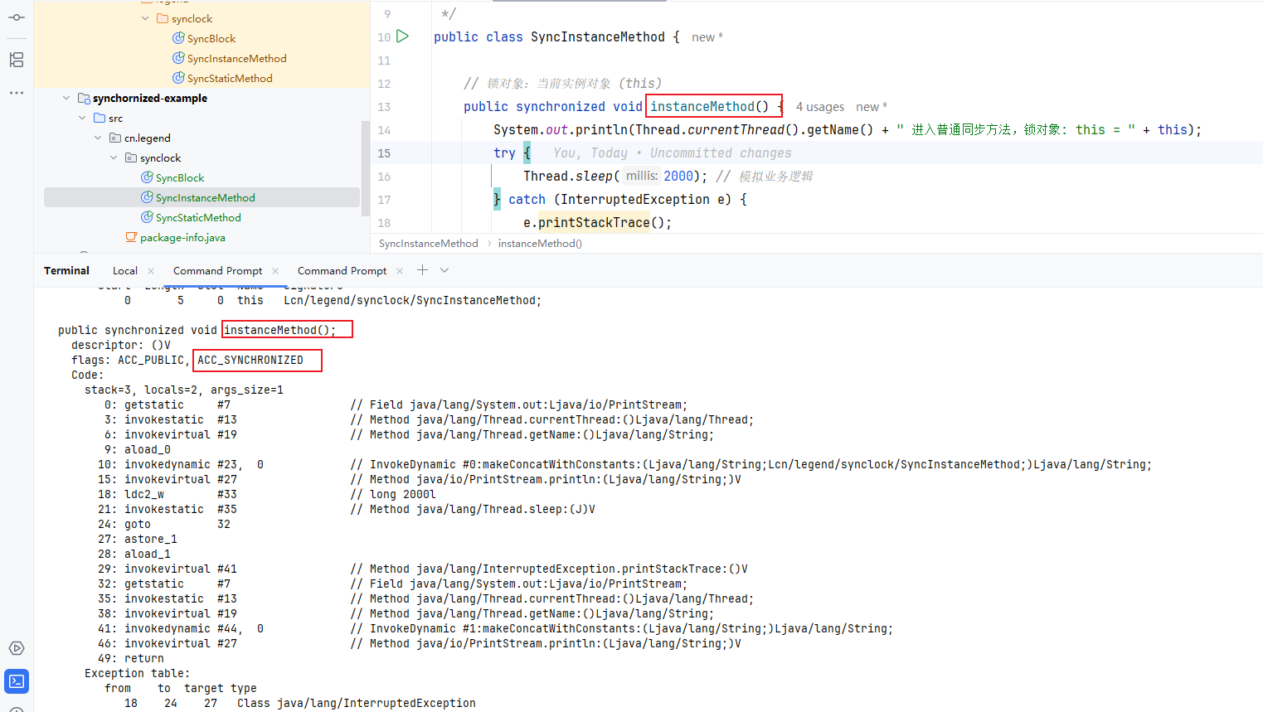Open SyncInstanceMethod in the highlighted top tree
The width and height of the screenshot is (1263, 712).
pos(236,58)
